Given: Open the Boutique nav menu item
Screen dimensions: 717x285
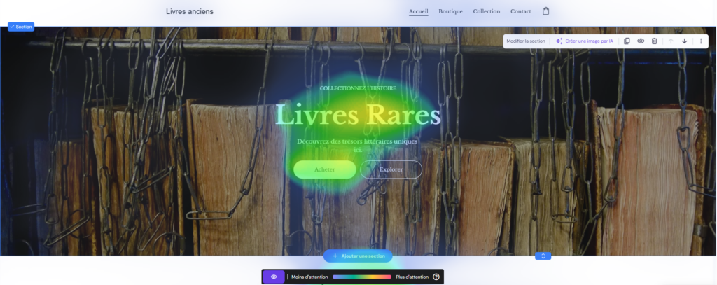Looking at the screenshot, I should click(x=450, y=11).
